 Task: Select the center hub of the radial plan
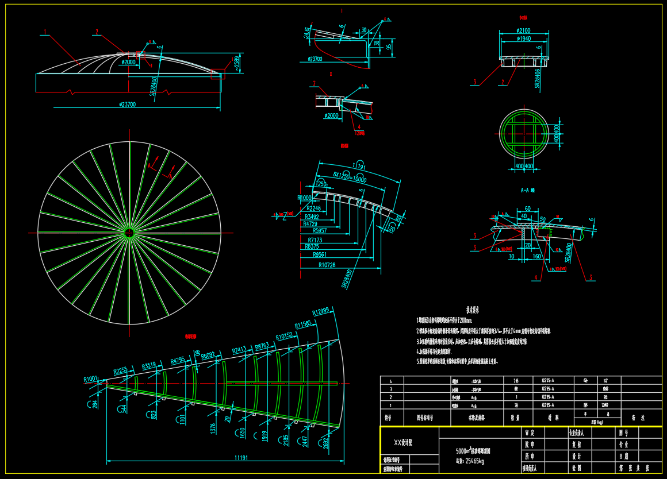click(x=130, y=233)
